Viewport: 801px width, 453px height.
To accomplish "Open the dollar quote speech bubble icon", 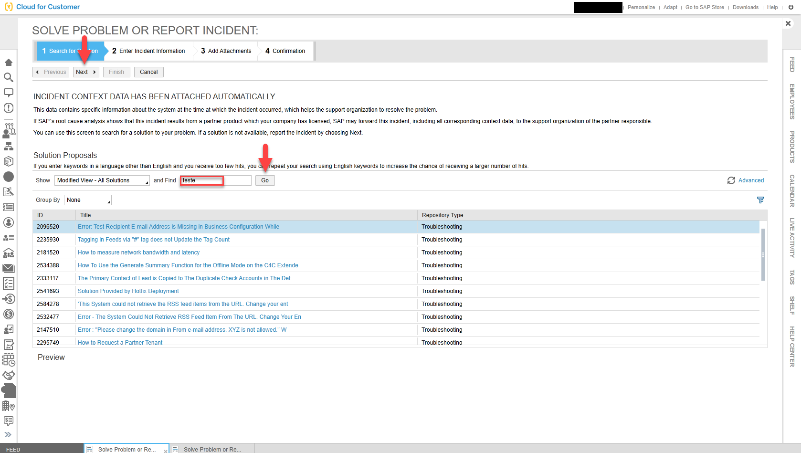I will point(9,421).
